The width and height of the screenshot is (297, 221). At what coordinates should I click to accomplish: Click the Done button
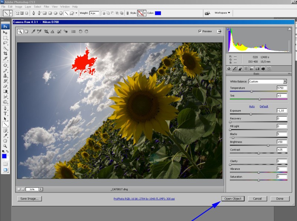[x=280, y=199]
